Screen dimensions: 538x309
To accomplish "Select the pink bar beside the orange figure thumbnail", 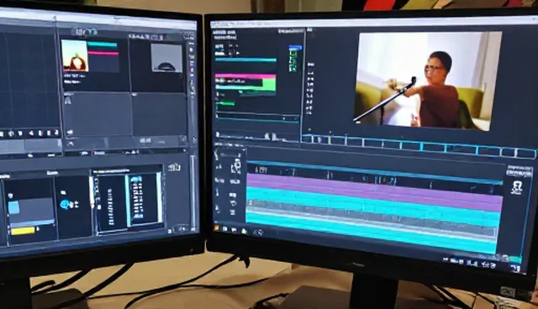I will (103, 53).
